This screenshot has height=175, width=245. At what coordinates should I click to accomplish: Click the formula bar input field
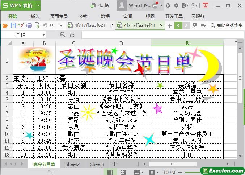click(162, 35)
